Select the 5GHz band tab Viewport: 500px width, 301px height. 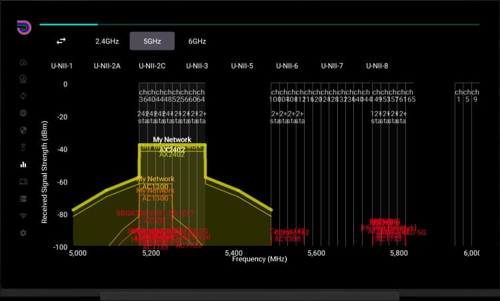point(152,41)
